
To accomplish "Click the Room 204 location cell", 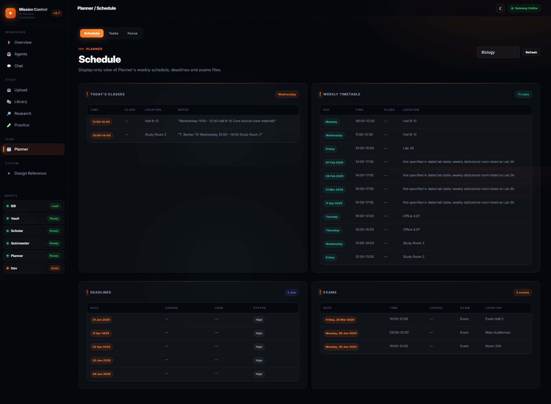I will 493,346.
